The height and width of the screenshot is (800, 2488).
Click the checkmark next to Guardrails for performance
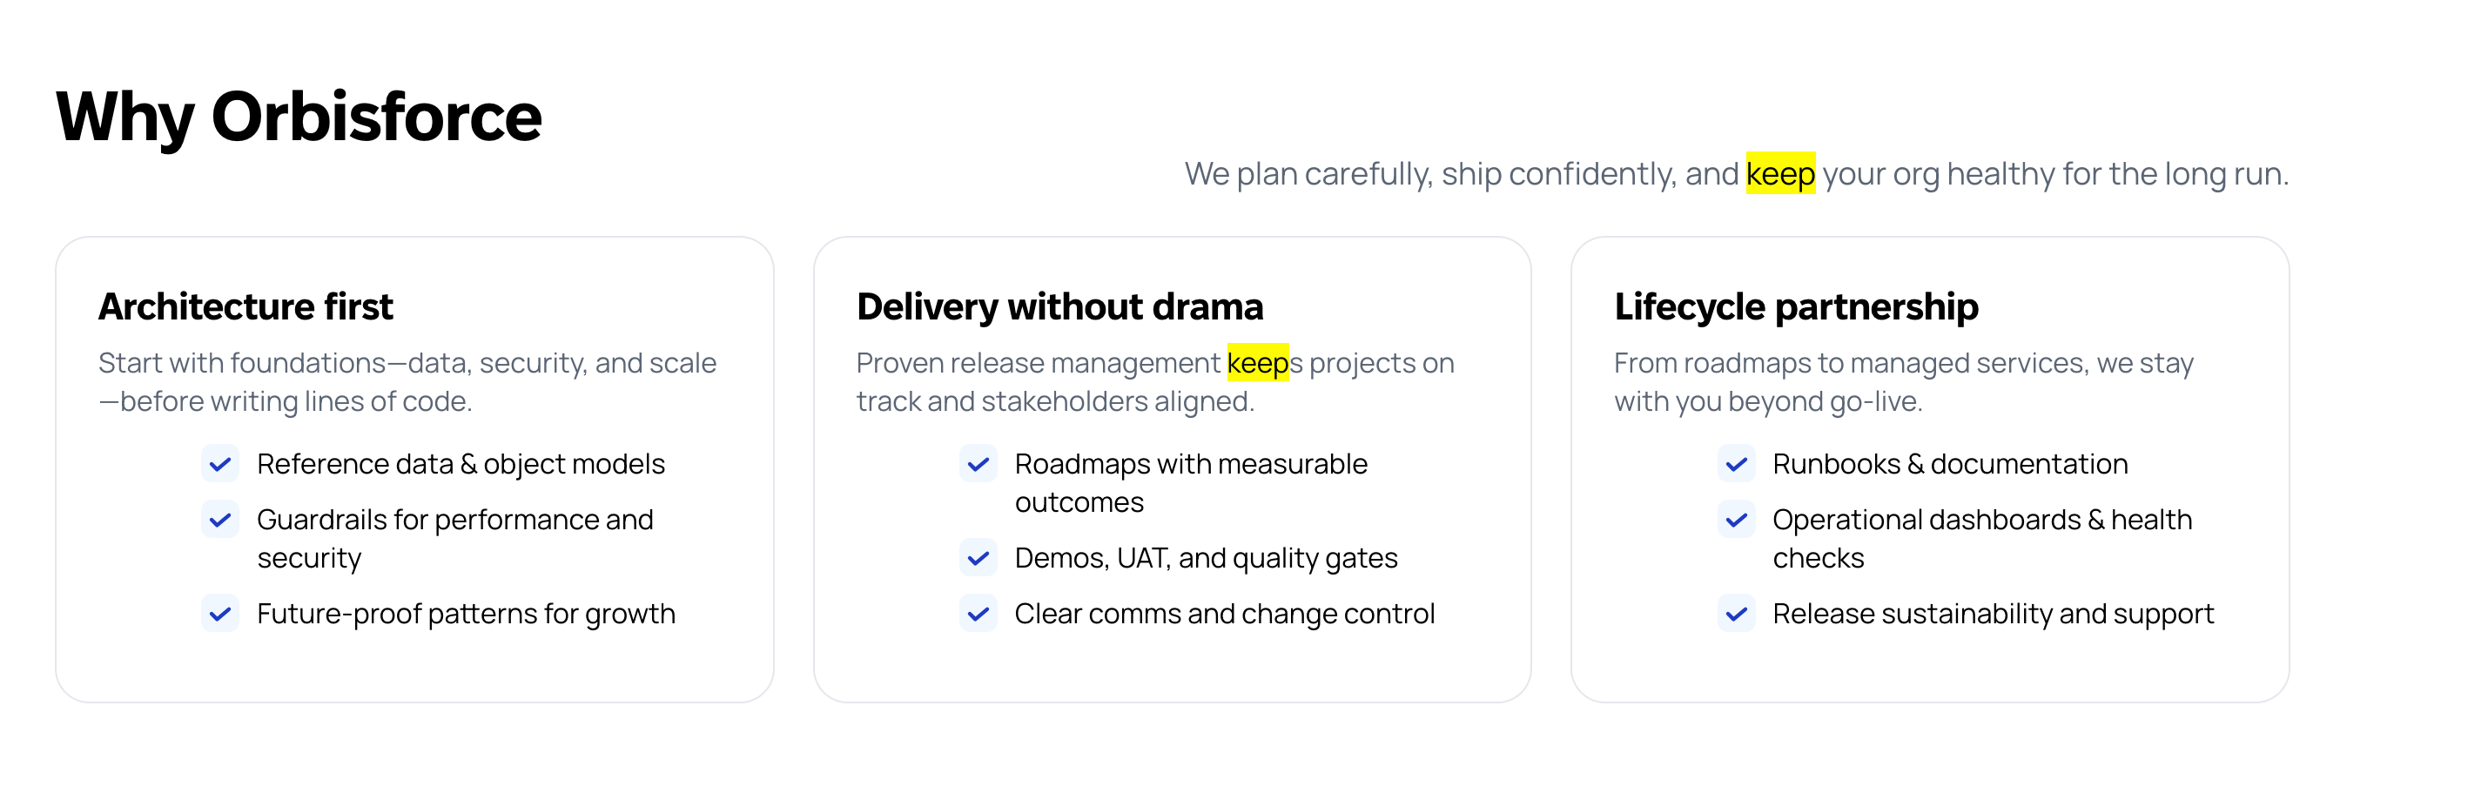coord(220,521)
